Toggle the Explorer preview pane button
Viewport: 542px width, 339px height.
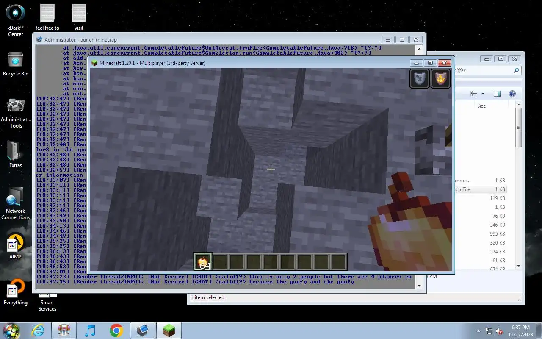pyautogui.click(x=497, y=94)
